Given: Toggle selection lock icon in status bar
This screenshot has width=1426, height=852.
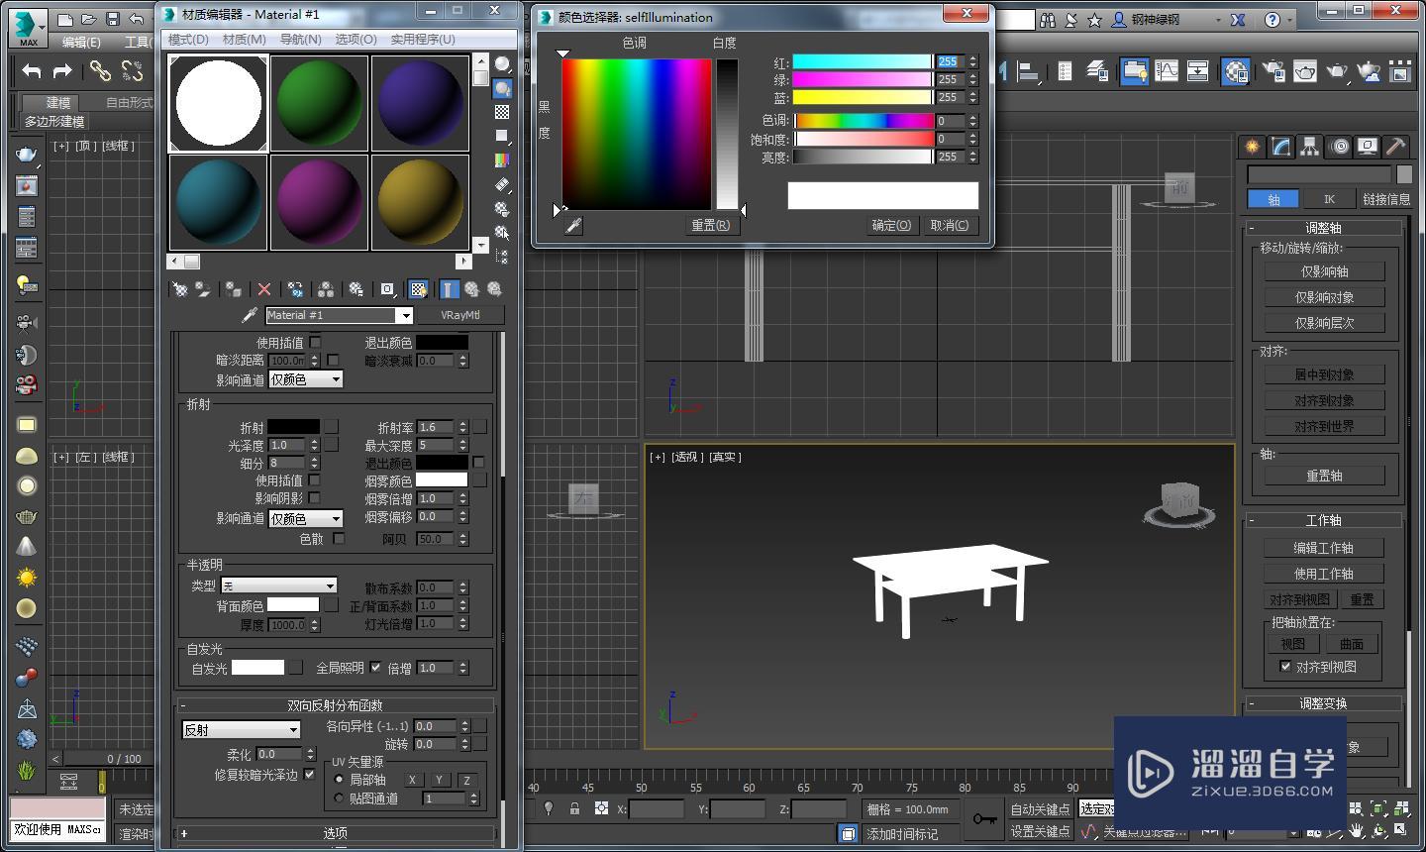Looking at the screenshot, I should click(574, 808).
